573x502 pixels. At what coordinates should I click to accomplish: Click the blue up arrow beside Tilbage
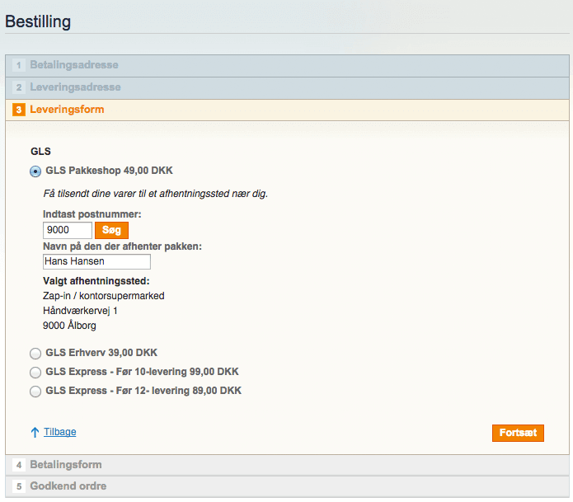[35, 432]
